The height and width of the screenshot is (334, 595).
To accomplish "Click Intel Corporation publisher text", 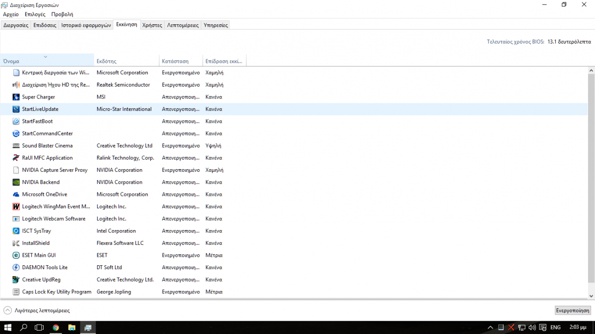I will (116, 231).
